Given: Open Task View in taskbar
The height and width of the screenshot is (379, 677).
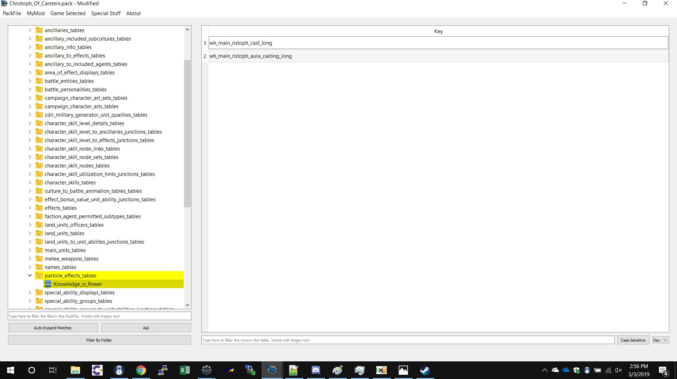Looking at the screenshot, I should click(x=53, y=370).
